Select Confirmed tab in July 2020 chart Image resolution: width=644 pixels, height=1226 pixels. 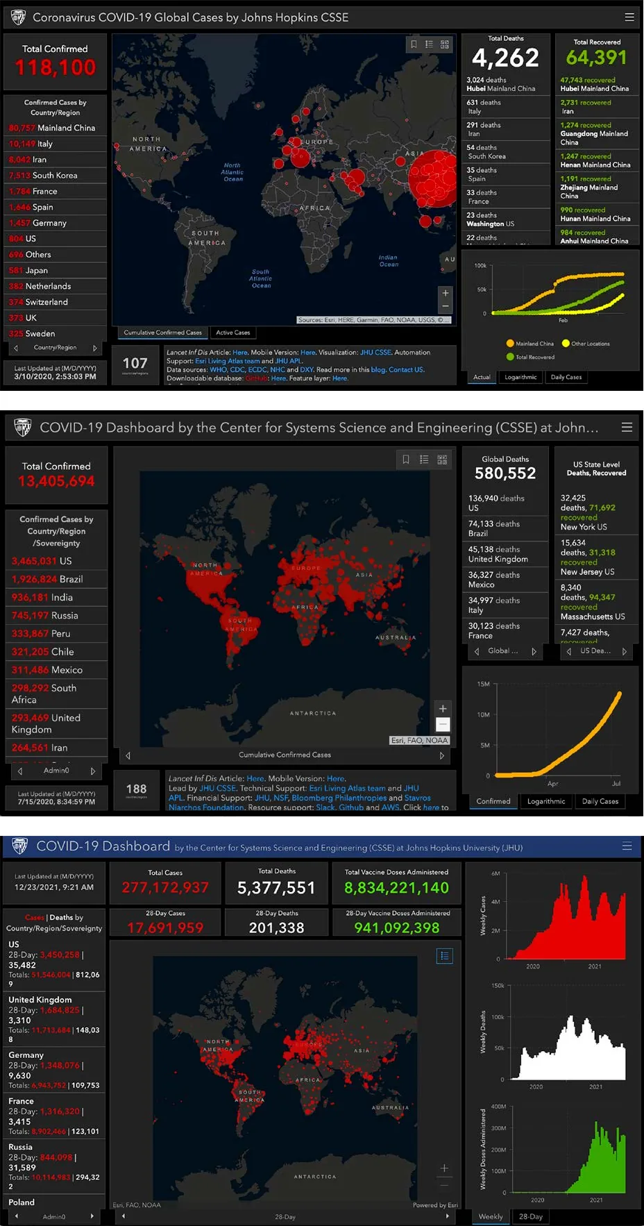(493, 801)
